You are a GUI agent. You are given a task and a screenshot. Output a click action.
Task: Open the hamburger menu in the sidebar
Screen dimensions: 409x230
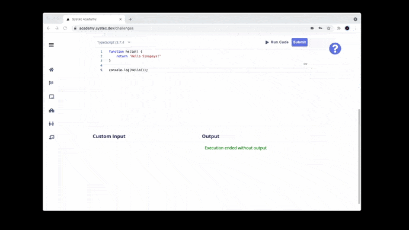(x=52, y=45)
